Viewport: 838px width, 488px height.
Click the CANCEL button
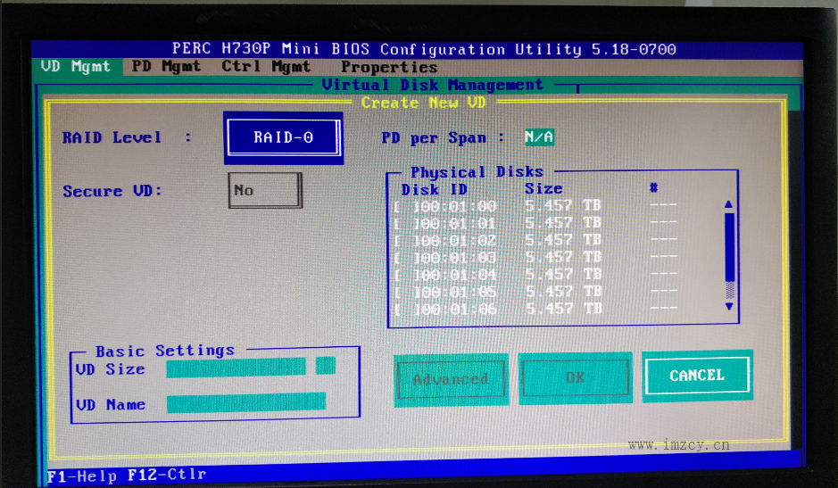[697, 376]
